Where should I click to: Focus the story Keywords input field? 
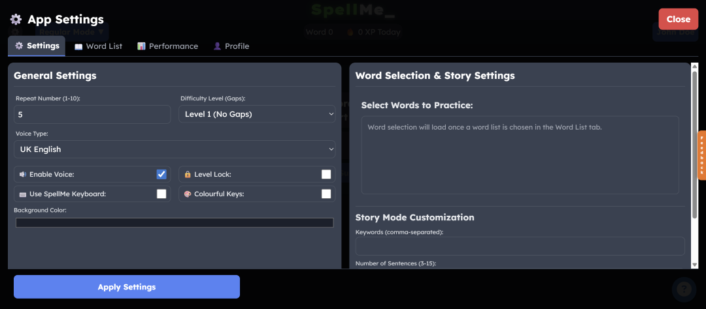click(520, 246)
